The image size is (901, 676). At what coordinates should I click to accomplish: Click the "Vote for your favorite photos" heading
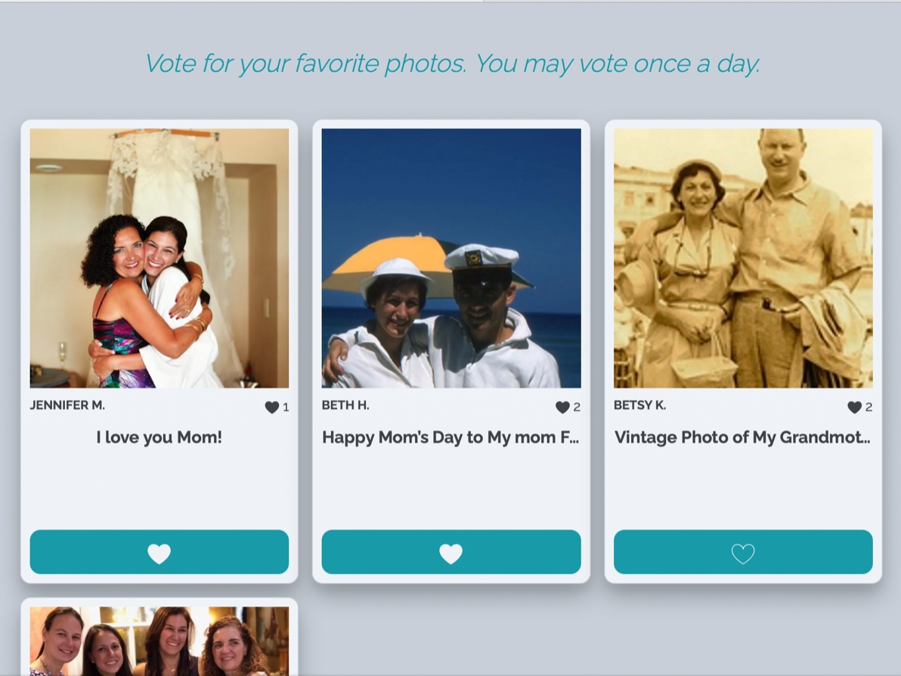point(451,64)
